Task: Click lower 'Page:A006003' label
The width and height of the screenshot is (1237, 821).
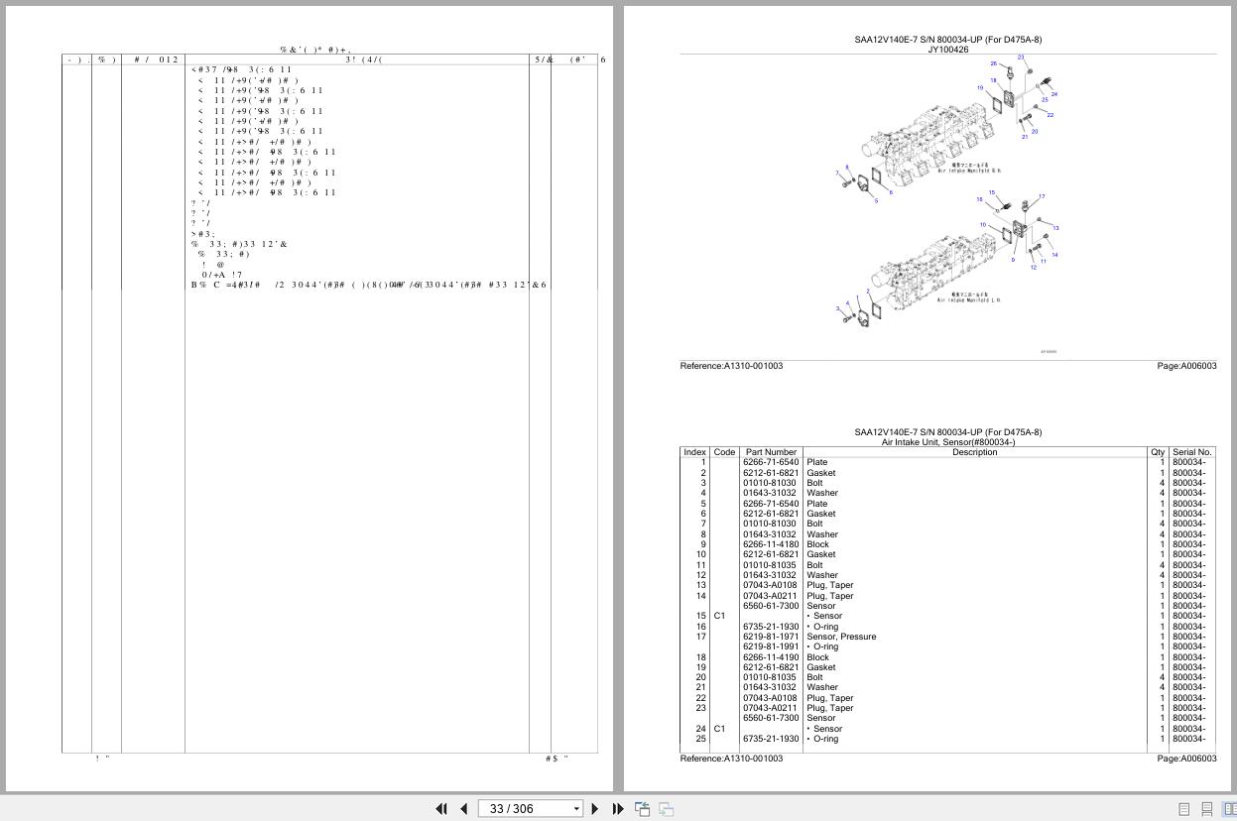Action: click(1186, 759)
